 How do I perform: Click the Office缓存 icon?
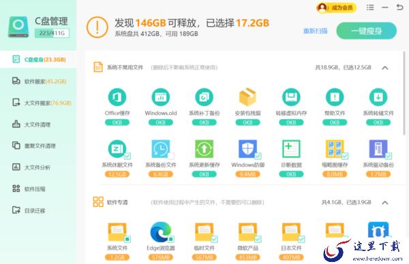[x=117, y=97]
